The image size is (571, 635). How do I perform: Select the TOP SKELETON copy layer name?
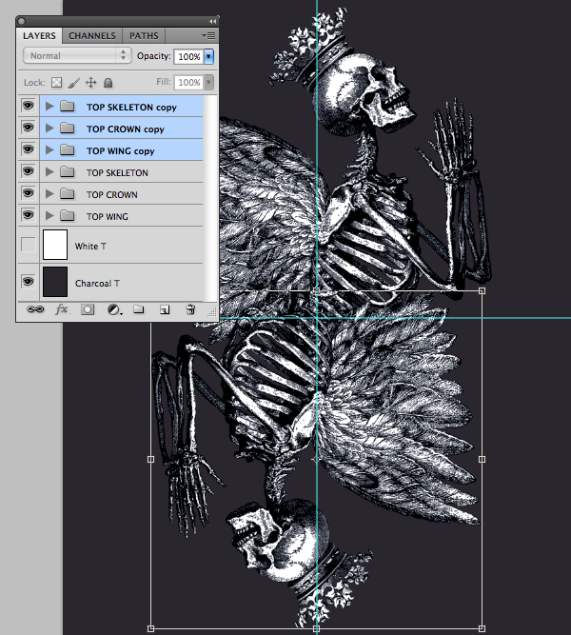(131, 108)
